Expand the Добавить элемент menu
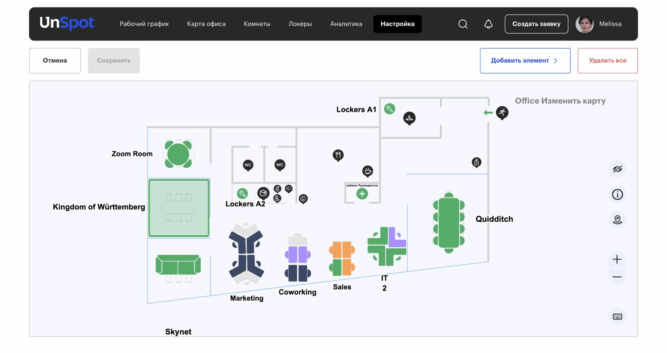667x353 pixels. [525, 61]
